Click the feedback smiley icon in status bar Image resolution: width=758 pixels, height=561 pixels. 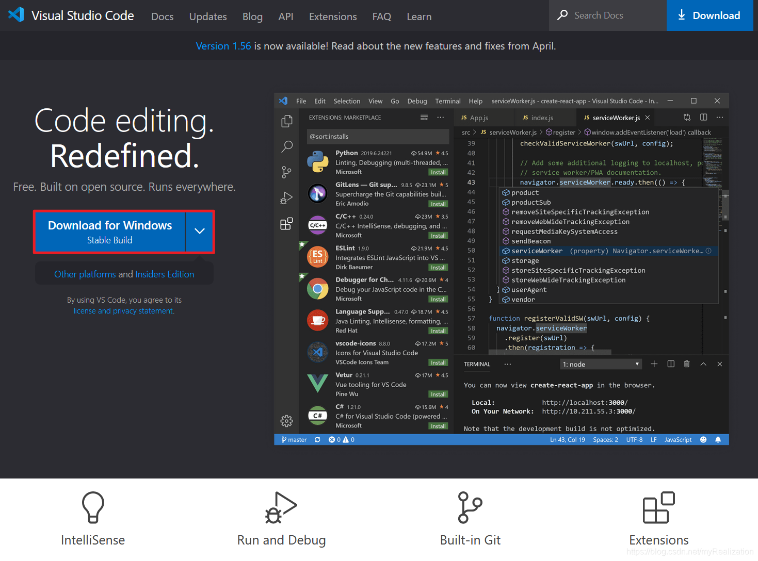tap(703, 440)
